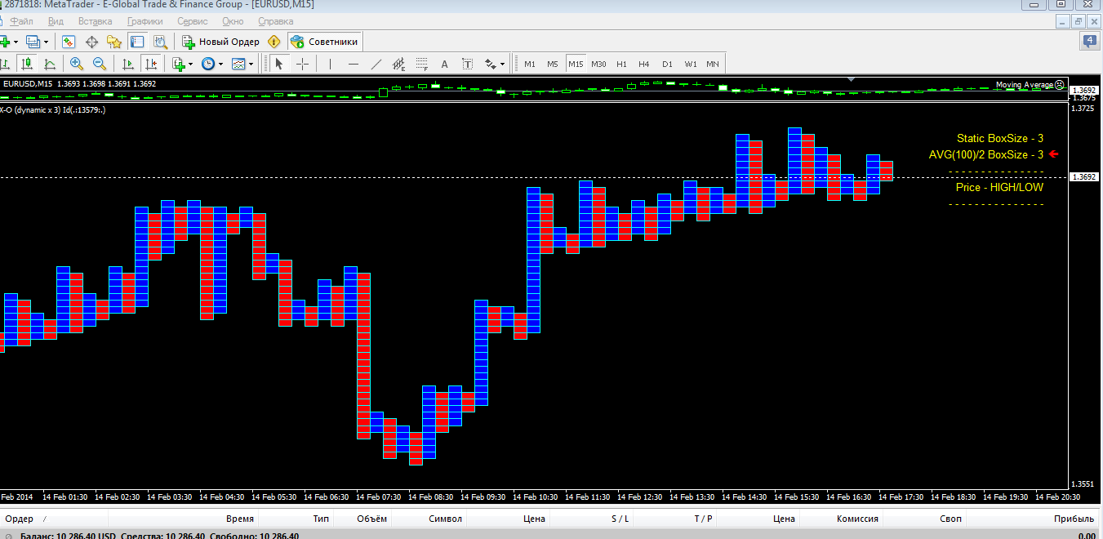Open the indicators list icon
Viewport: 1103px width, 539px height.
click(x=179, y=64)
